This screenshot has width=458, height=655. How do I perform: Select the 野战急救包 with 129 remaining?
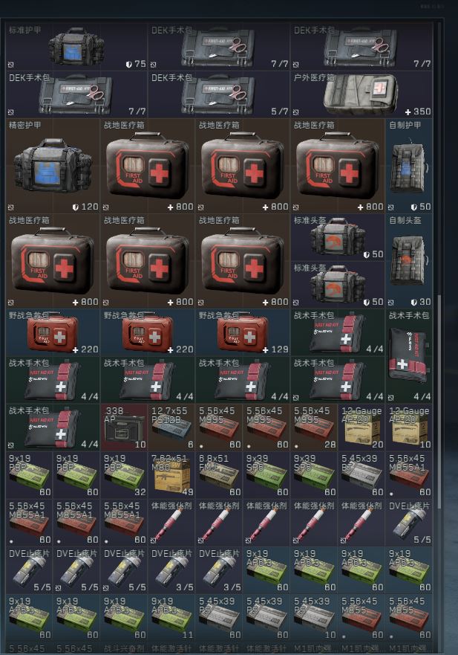coord(243,332)
